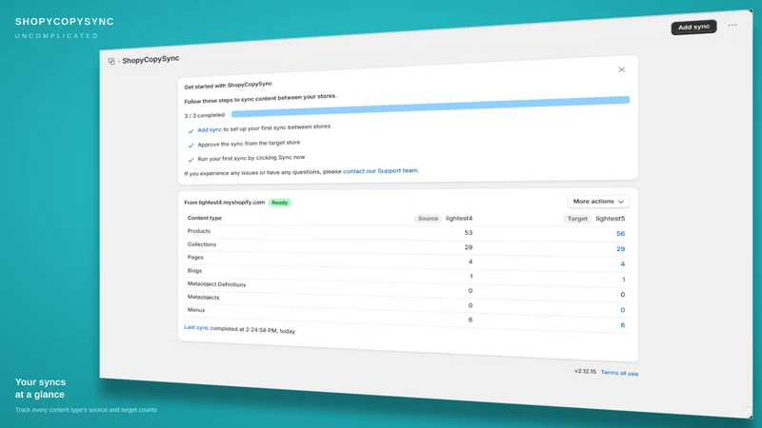The width and height of the screenshot is (762, 428).
Task: Dismiss the Get started card
Action: (622, 69)
